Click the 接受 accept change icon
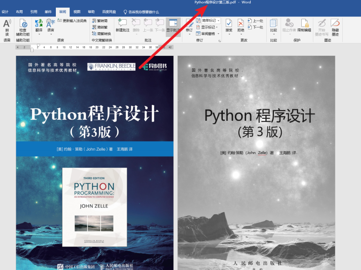 tap(229, 26)
